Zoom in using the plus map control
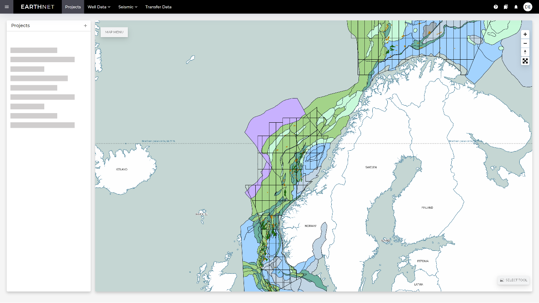Image resolution: width=539 pixels, height=303 pixels. click(x=525, y=34)
